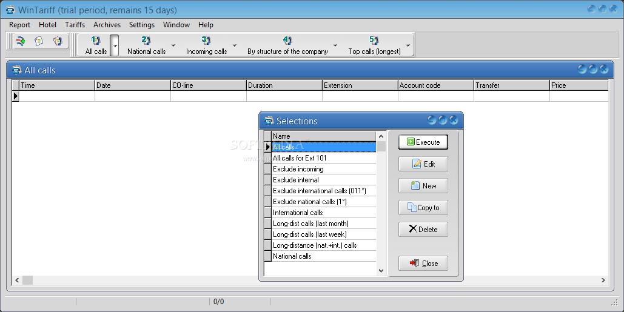Click All calls grid horizontal scroll left arrow

pos(17,280)
